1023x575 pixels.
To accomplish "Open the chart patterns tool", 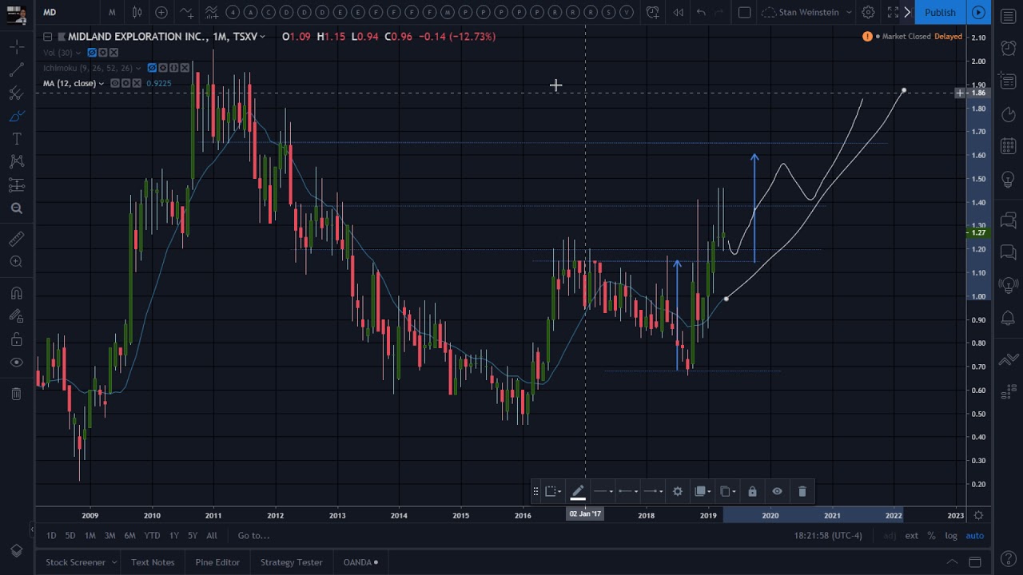I will (x=16, y=162).
